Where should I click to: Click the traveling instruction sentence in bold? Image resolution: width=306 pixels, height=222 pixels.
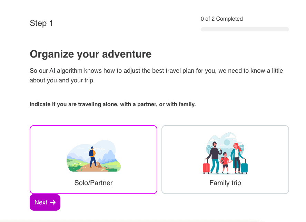click(112, 104)
